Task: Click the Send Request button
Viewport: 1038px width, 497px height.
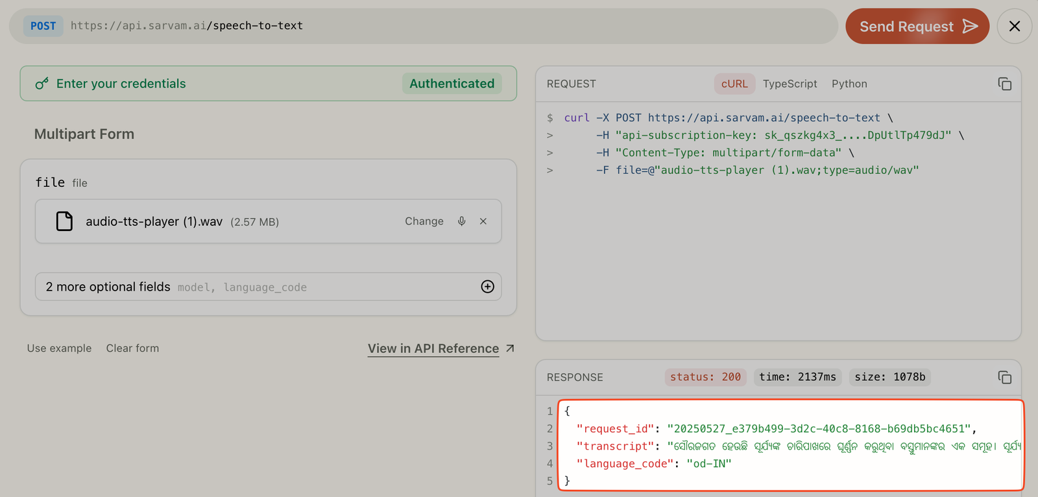Action: click(x=917, y=27)
